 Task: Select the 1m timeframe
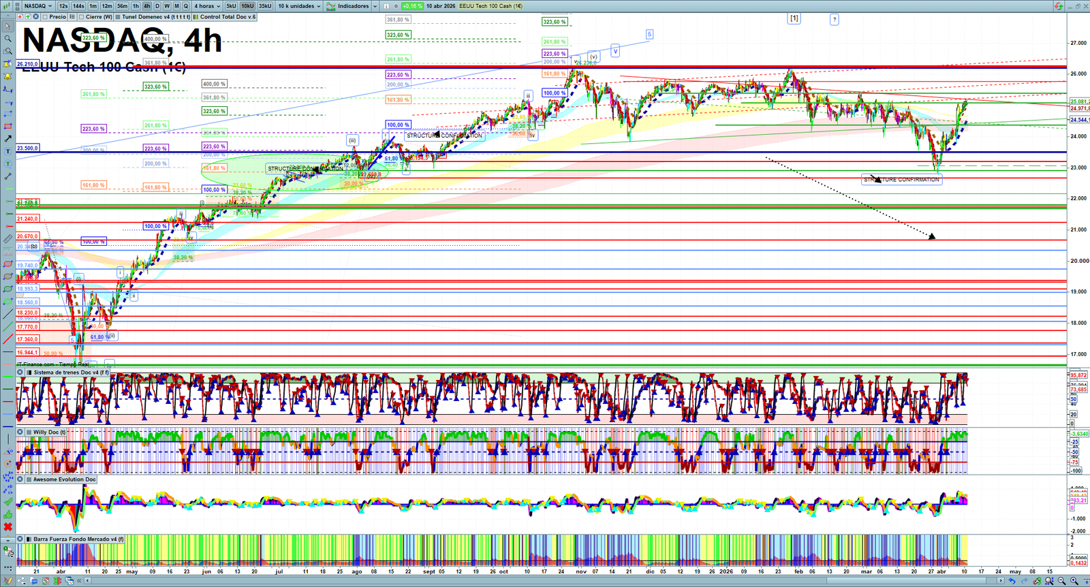pyautogui.click(x=93, y=6)
